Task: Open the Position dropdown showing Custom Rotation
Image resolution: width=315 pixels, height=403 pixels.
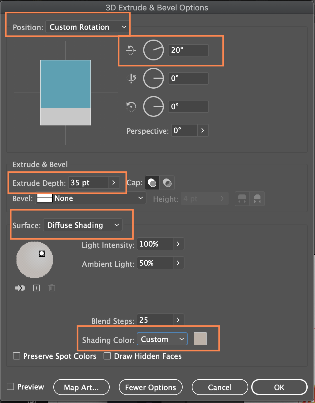Action: pyautogui.click(x=88, y=27)
